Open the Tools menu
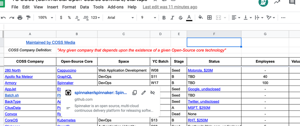 pos(98,7)
